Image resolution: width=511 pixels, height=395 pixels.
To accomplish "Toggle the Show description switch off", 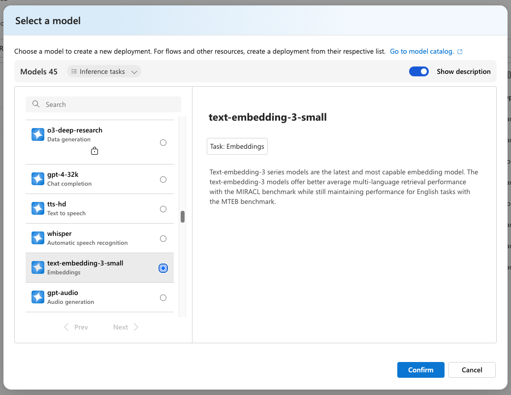I will point(419,71).
